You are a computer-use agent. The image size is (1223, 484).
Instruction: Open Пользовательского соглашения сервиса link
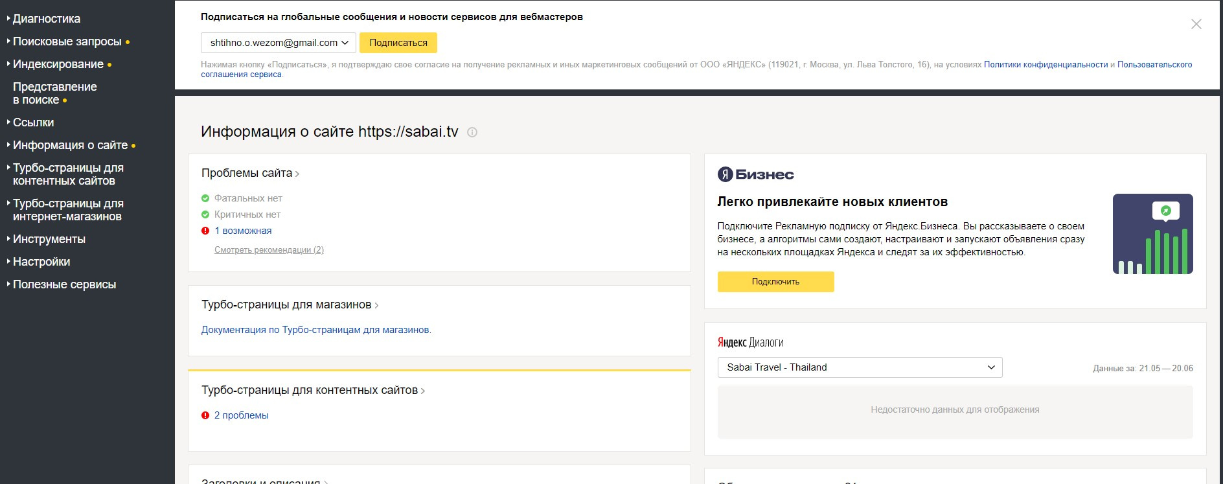click(x=1154, y=65)
